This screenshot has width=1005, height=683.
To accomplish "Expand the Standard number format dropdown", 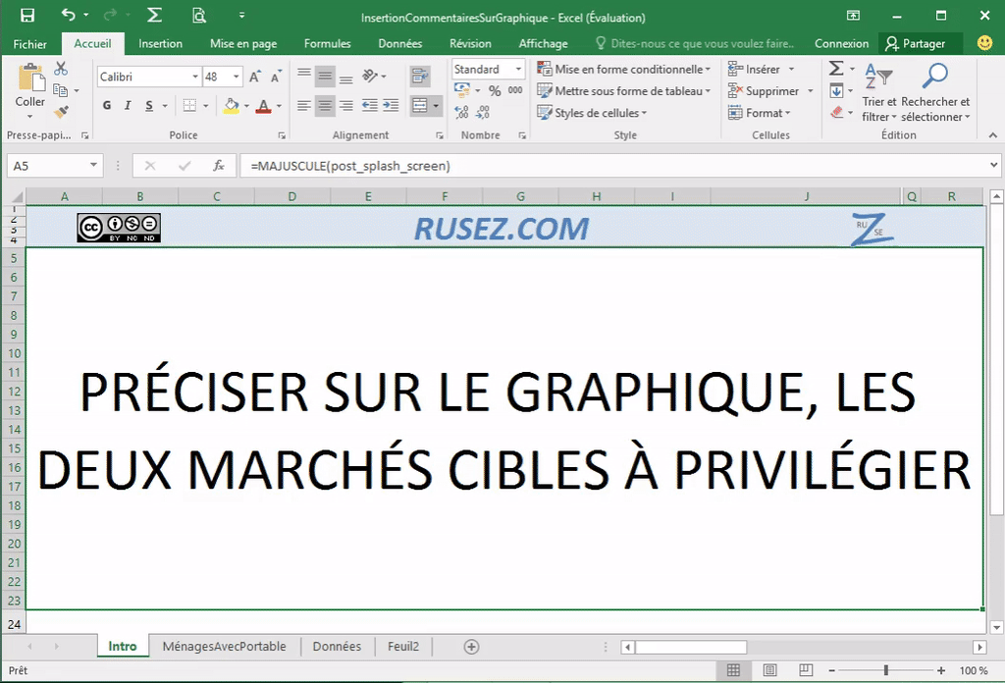I will [x=520, y=69].
